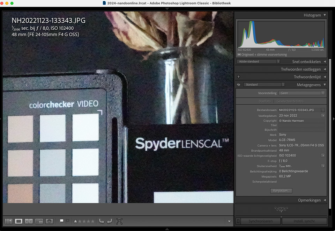335x231 pixels.
Task: Click the Vastlegdatum action arrow icon
Action: [x=323, y=115]
